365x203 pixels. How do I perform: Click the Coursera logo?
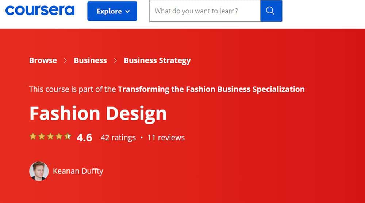40,11
